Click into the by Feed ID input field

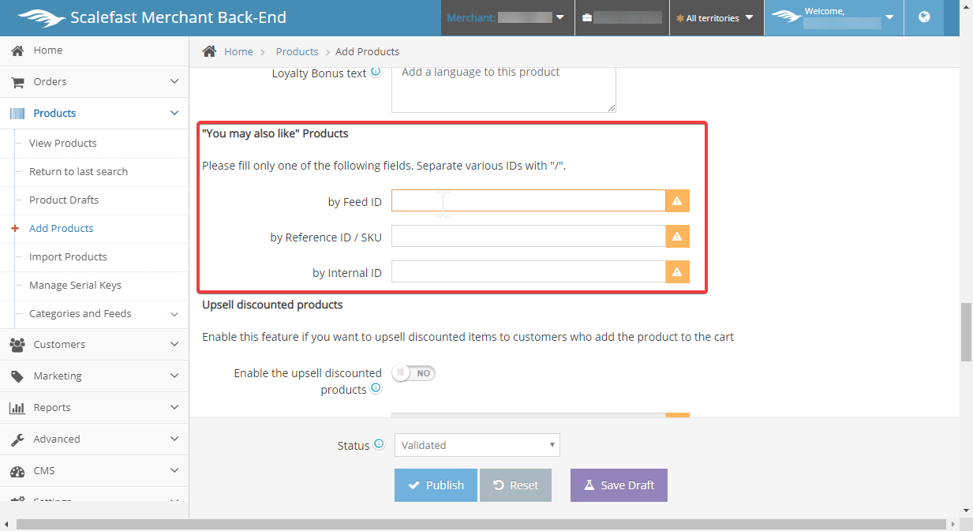528,201
